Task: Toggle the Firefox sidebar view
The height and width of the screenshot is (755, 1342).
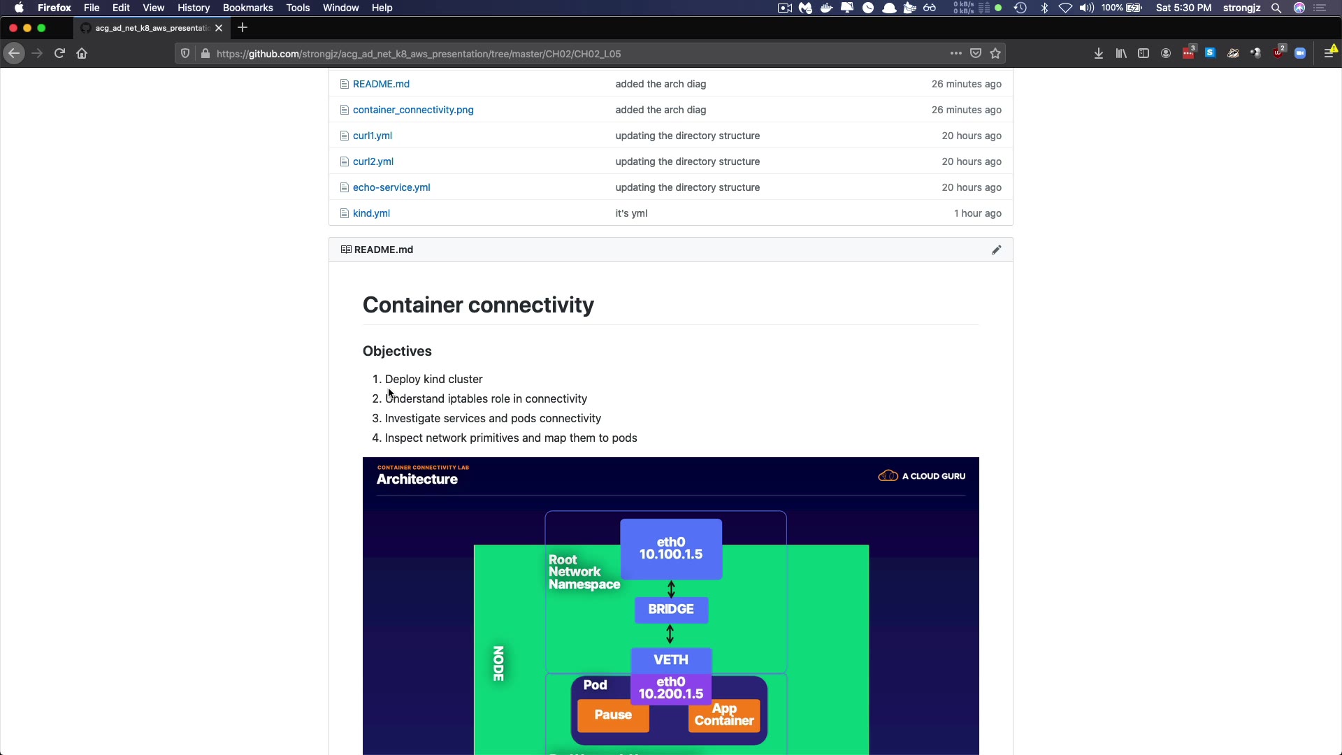Action: 1143,53
